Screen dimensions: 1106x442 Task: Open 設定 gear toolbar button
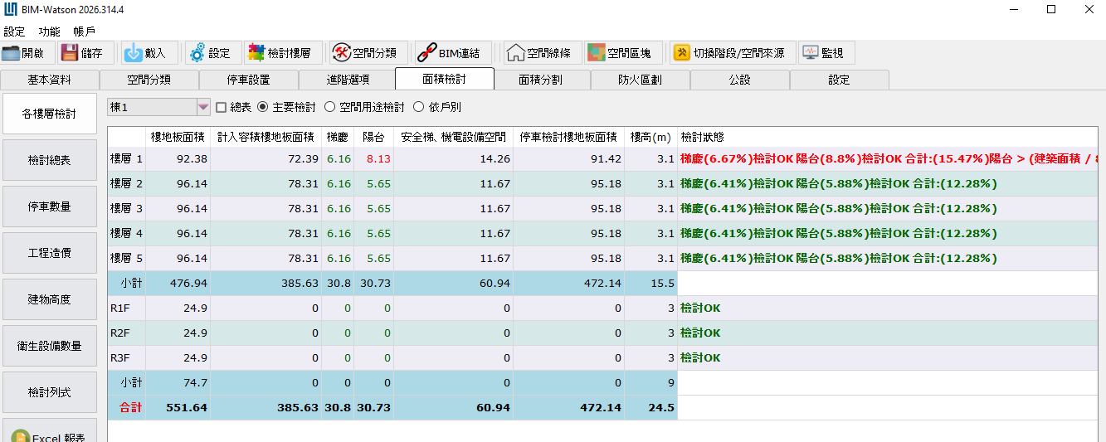(x=212, y=53)
